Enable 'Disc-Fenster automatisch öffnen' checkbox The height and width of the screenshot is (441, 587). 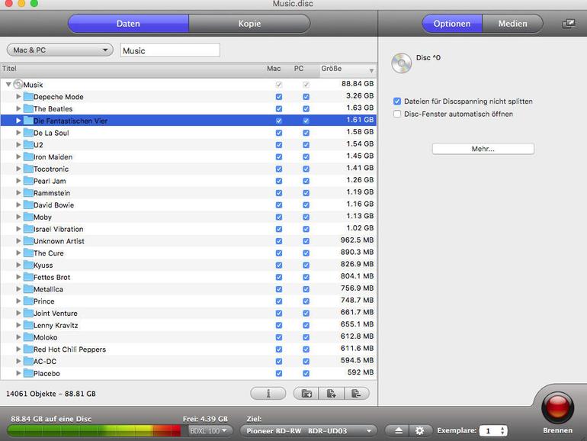(x=397, y=114)
